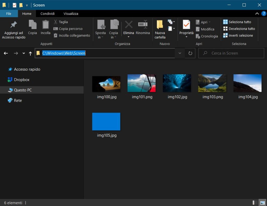Collapse the ribbon using the chevron
Screen dimensions: 267x206
coord(257,14)
